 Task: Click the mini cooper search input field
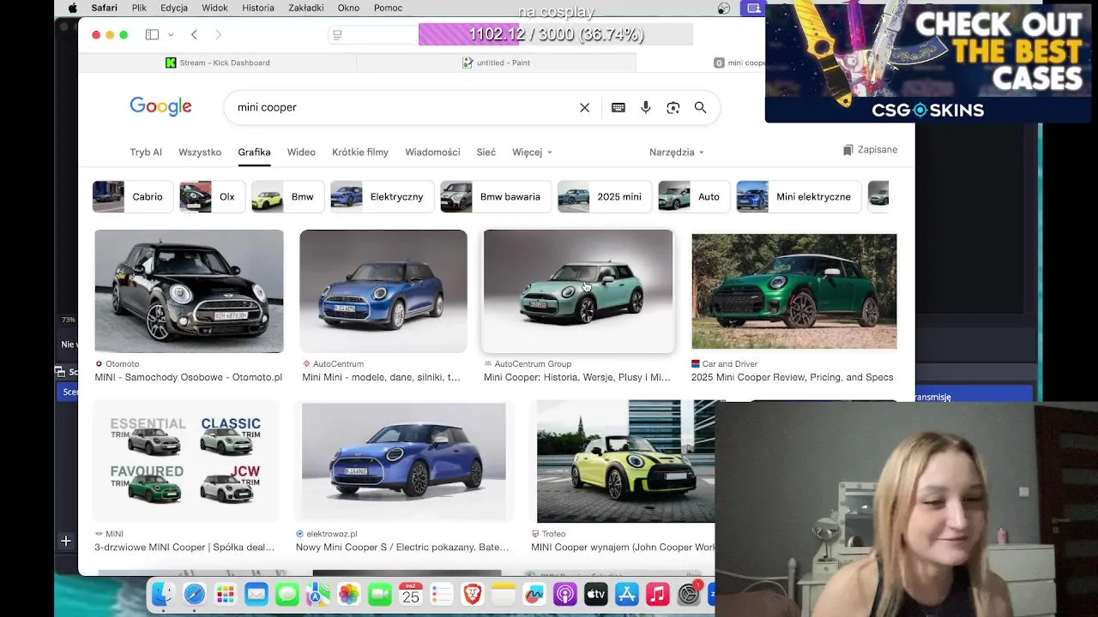403,107
